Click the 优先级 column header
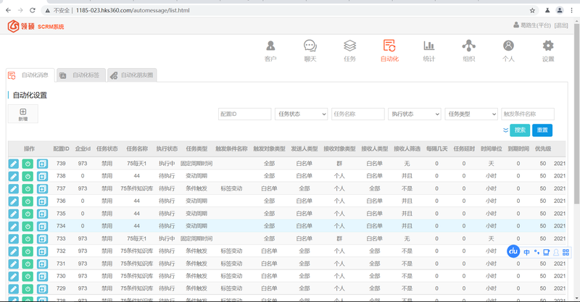This screenshot has height=302, width=580. [542, 148]
